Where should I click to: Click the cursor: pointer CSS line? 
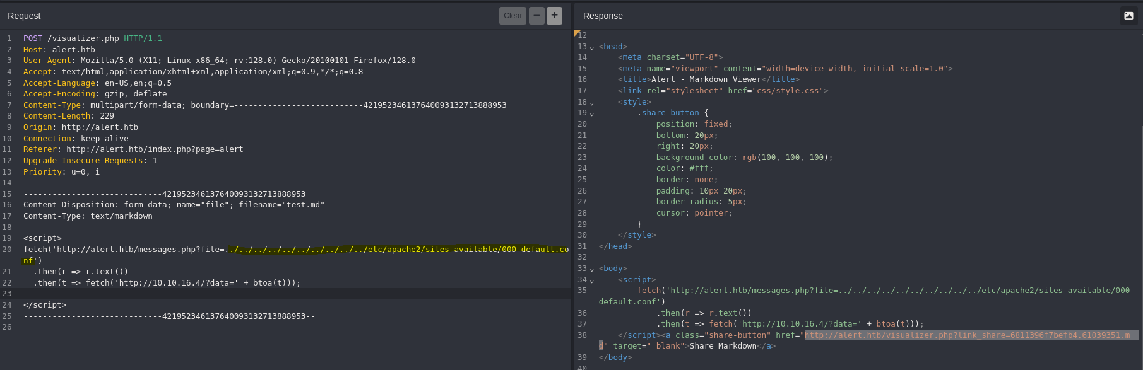coord(694,213)
